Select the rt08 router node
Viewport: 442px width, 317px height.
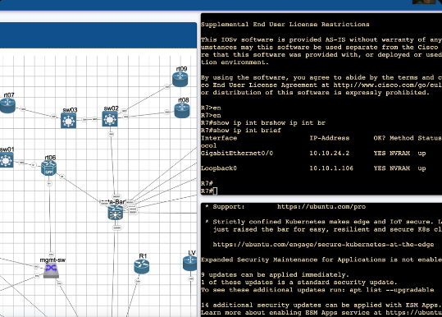tap(182, 110)
